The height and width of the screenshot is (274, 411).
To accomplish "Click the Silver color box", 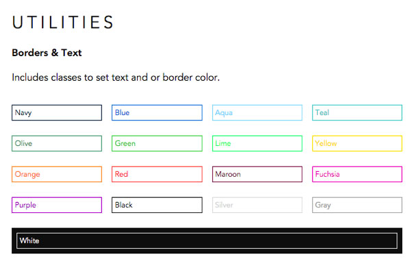I will tap(257, 205).
